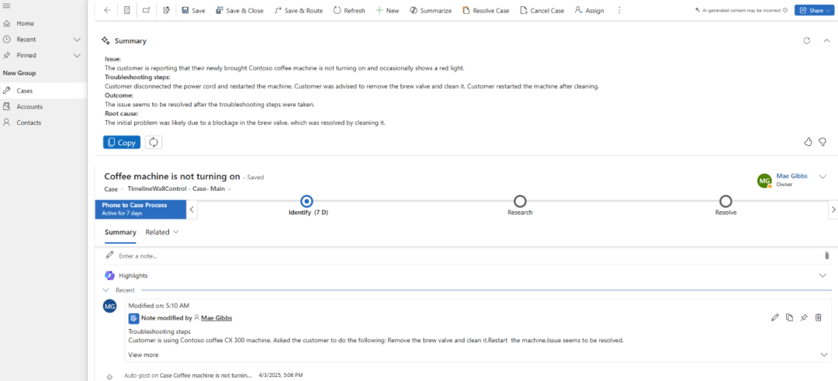This screenshot has height=381, width=838.
Task: Give the summary a thumbs down
Action: [823, 141]
